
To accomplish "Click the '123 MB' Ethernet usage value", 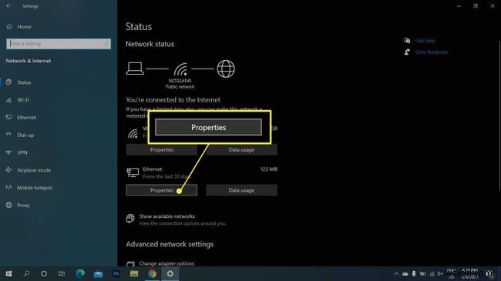I will coord(269,169).
